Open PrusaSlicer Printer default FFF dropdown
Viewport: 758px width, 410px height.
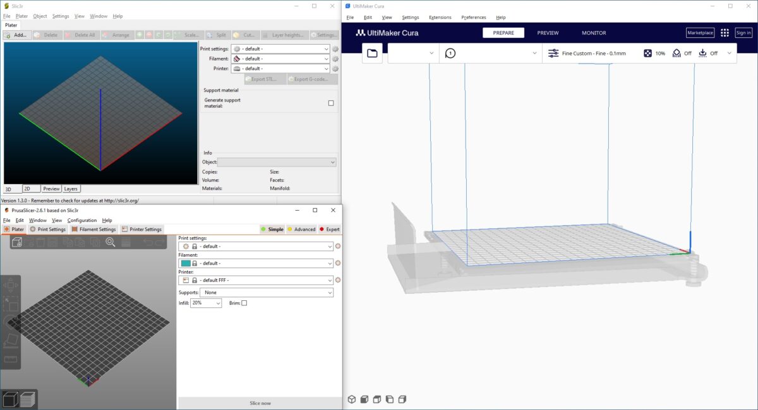256,280
